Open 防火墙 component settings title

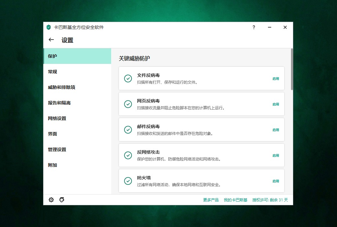pos(144,178)
